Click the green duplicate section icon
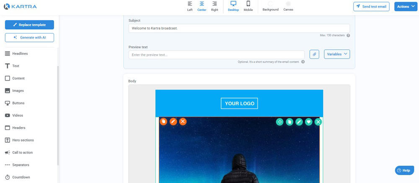 click(x=290, y=122)
